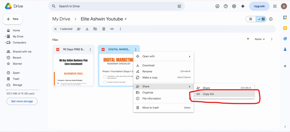290x132 pixels.
Task: Click the Search in Drive field
Action: [x=116, y=6]
